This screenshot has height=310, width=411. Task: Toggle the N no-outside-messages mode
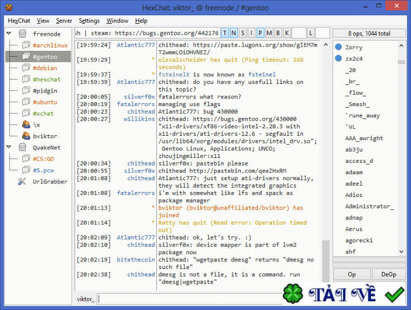[x=234, y=33]
